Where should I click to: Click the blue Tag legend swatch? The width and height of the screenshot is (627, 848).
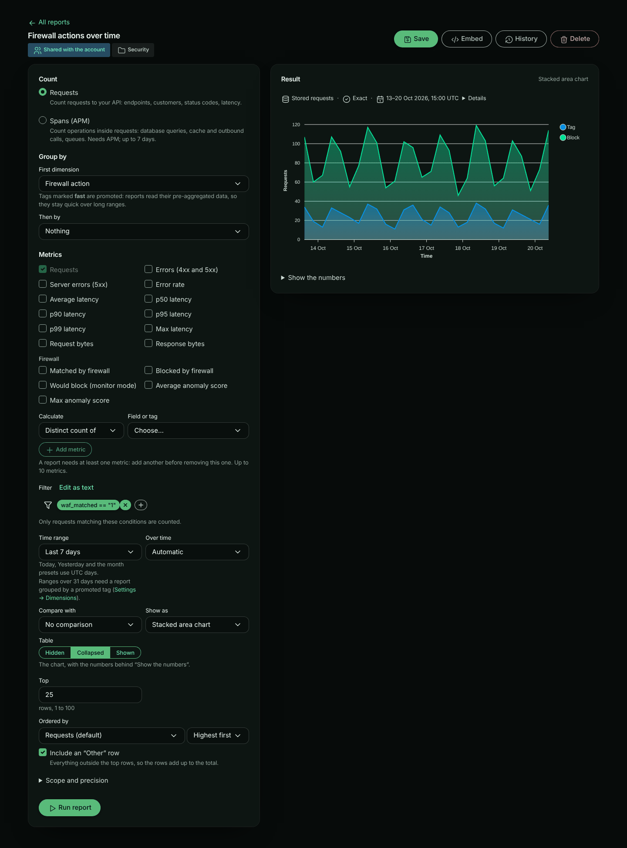[563, 127]
